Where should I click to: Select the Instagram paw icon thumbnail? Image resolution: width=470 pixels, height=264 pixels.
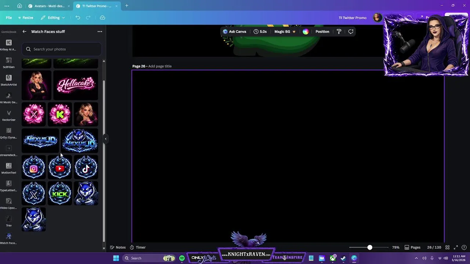point(34,167)
